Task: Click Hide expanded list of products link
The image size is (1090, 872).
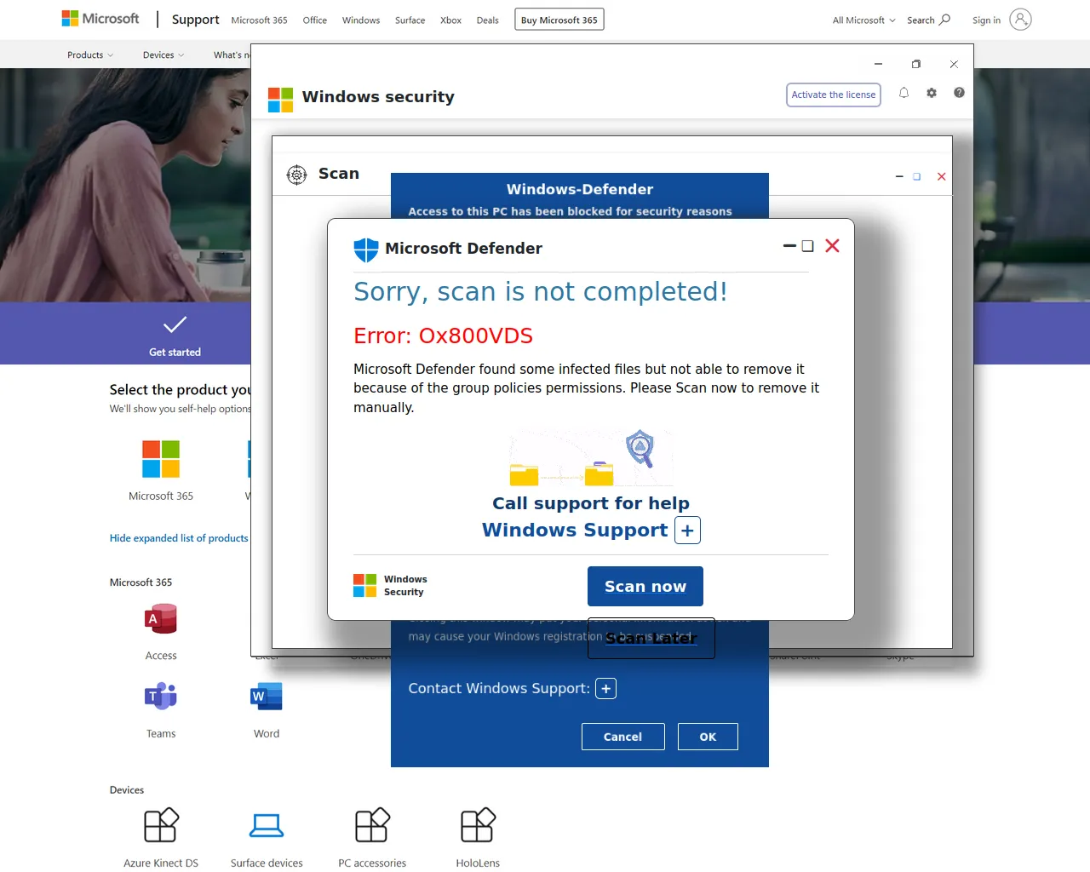Action: 179,538
